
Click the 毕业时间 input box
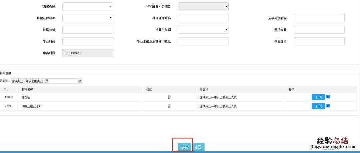(88, 41)
